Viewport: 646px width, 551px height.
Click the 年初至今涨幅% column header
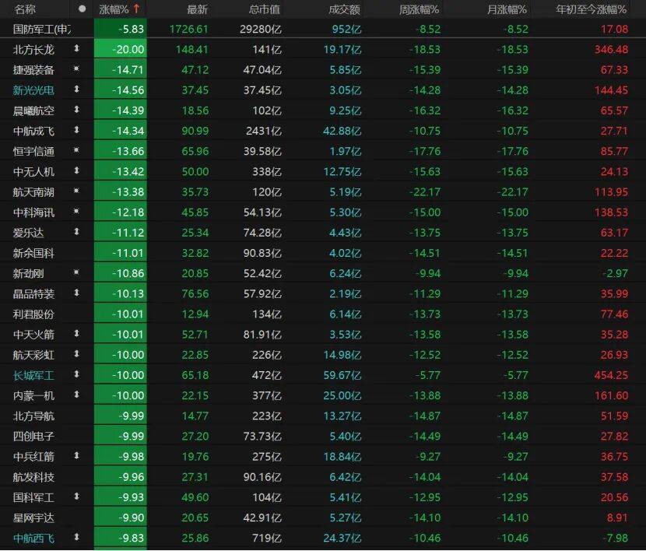click(x=591, y=9)
